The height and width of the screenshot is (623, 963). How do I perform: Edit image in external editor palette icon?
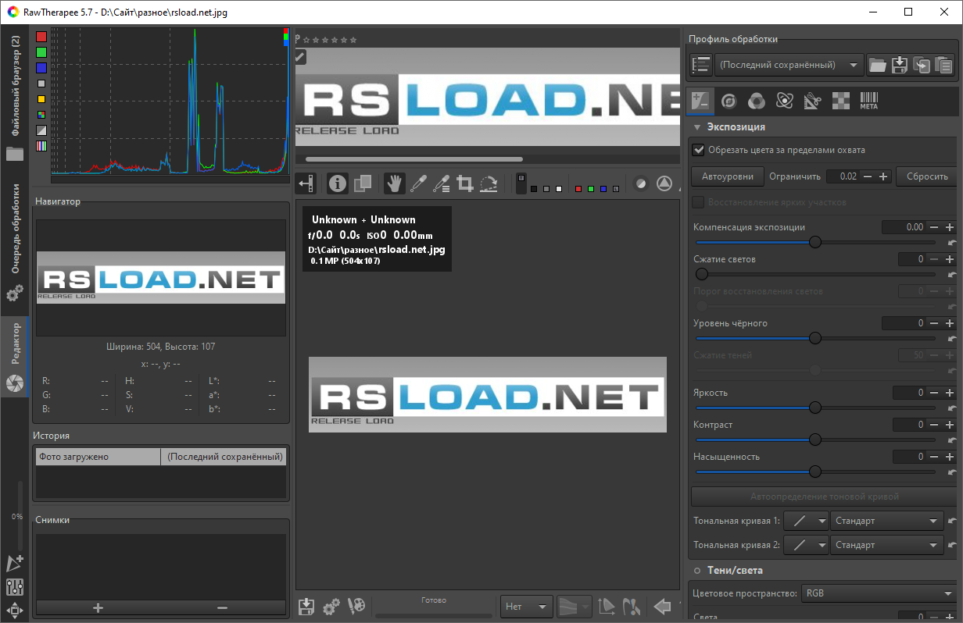click(x=356, y=606)
